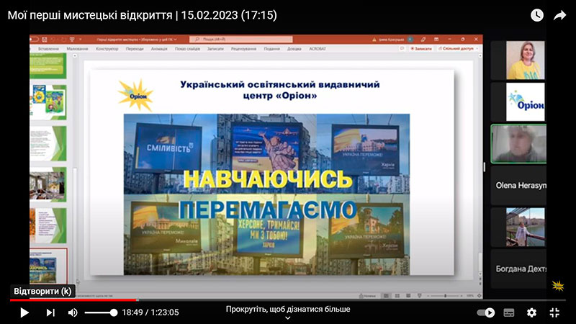Screen dimensions: 576x324
Task: Turn on subtitles
Action: pyautogui.click(x=509, y=312)
